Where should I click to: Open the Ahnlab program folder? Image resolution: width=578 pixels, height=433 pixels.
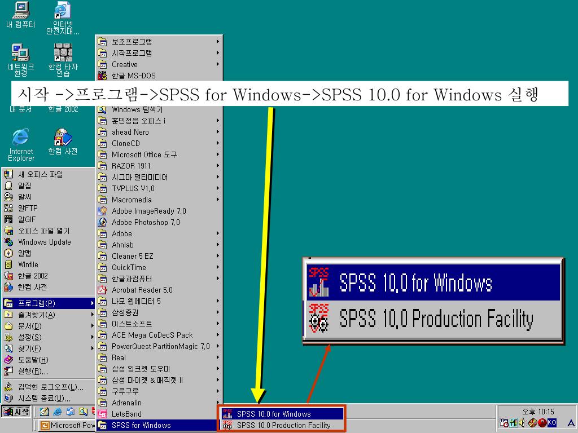[159, 245]
